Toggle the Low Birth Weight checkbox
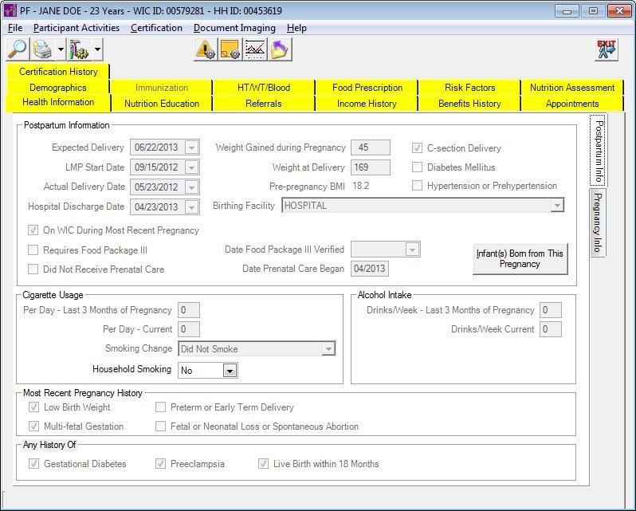 click(33, 407)
